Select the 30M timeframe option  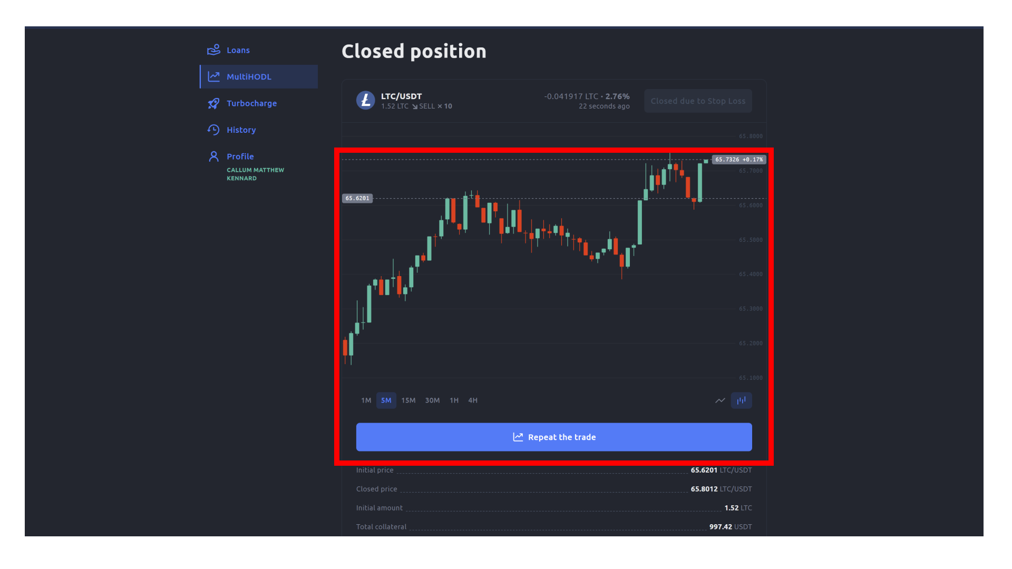point(432,400)
